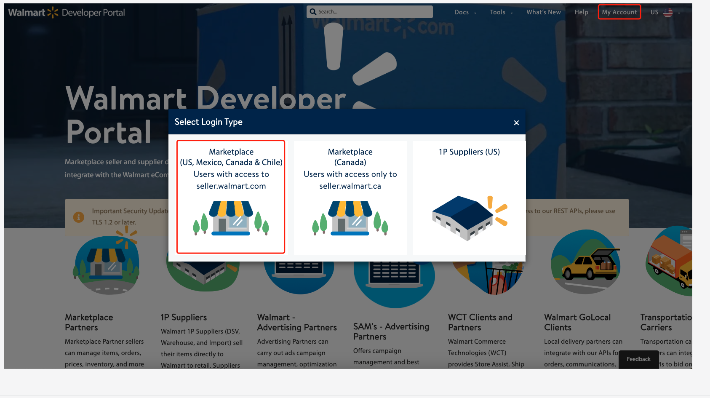Open the US country selector dropdown

pyautogui.click(x=665, y=13)
